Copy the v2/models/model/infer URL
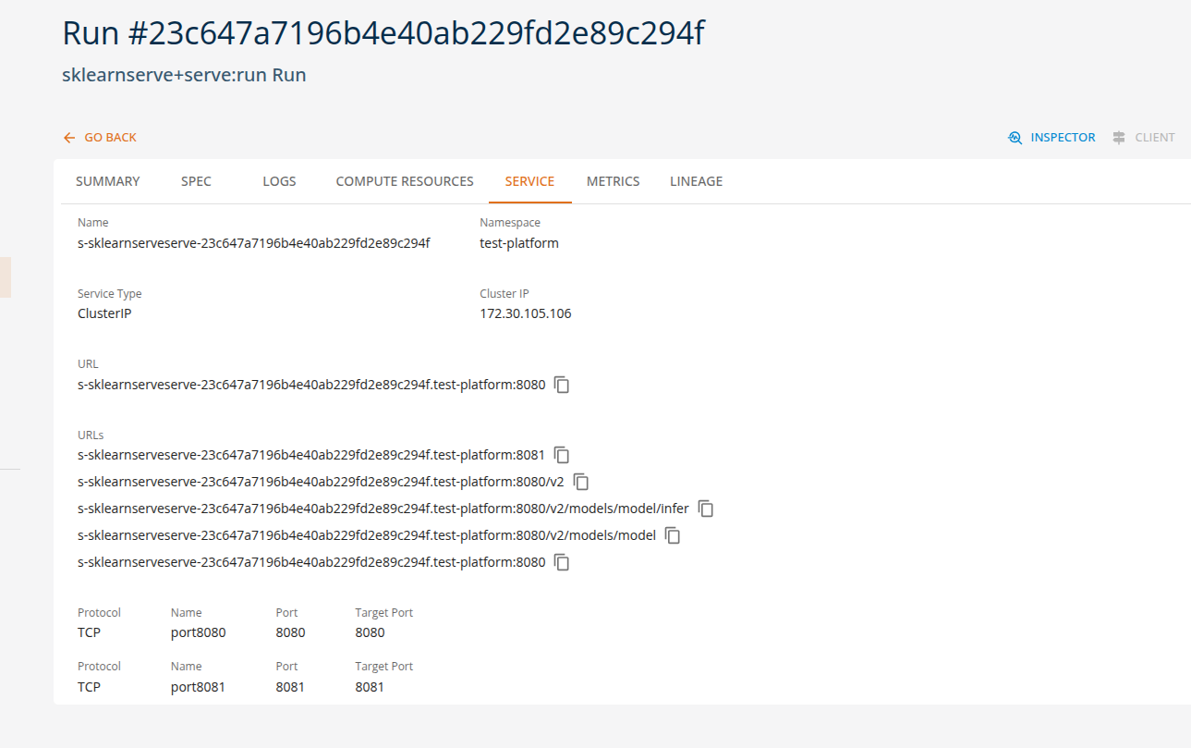 point(706,509)
